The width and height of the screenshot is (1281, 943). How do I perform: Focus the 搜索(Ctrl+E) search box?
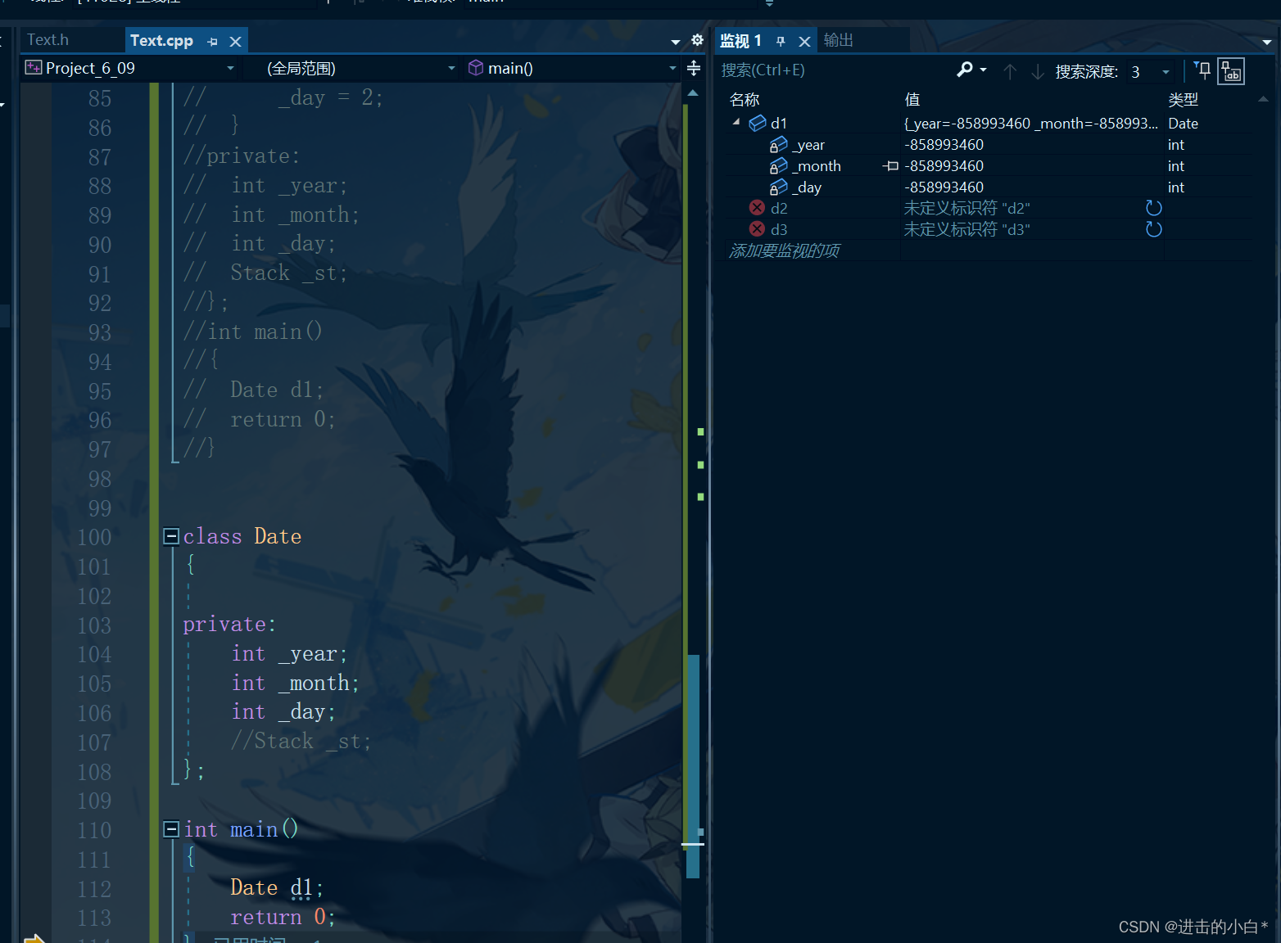[834, 70]
